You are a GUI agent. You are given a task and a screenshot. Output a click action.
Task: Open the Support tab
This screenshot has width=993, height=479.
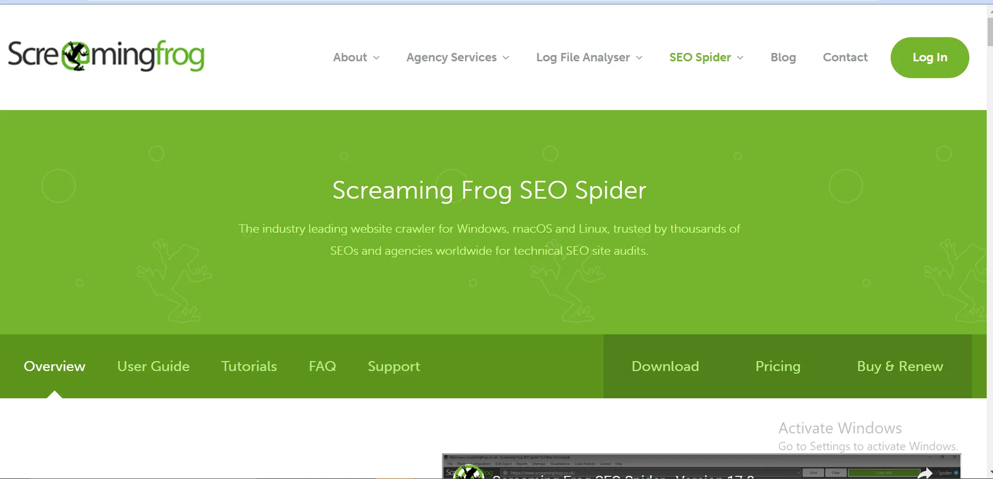click(394, 366)
